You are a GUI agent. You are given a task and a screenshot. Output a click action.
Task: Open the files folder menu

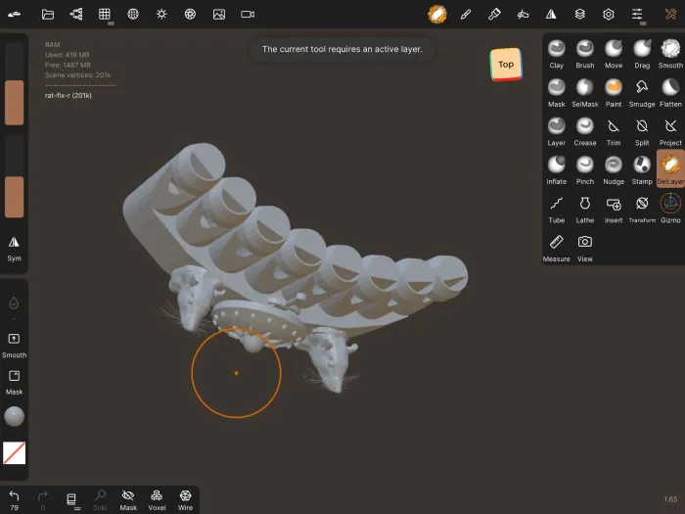(x=48, y=15)
